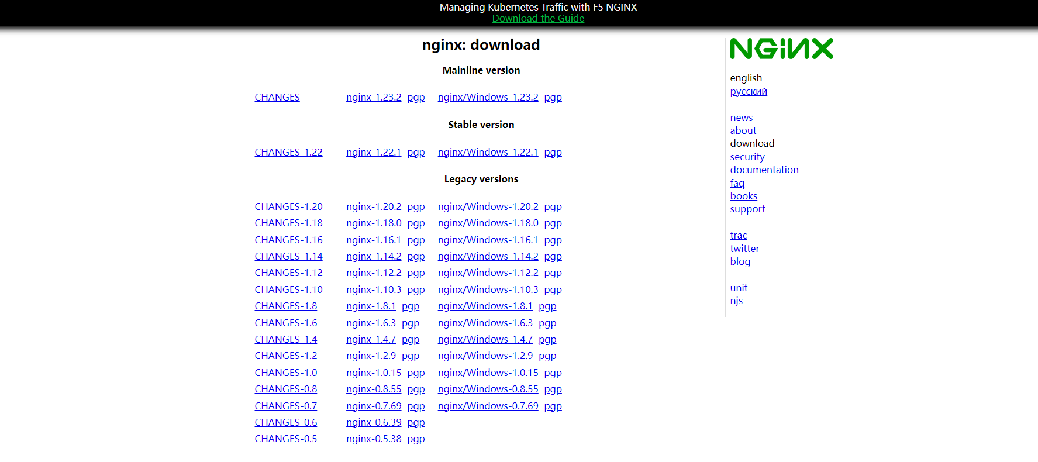1038x462 pixels.
Task: Download nginx-1.8.1
Action: 371,306
